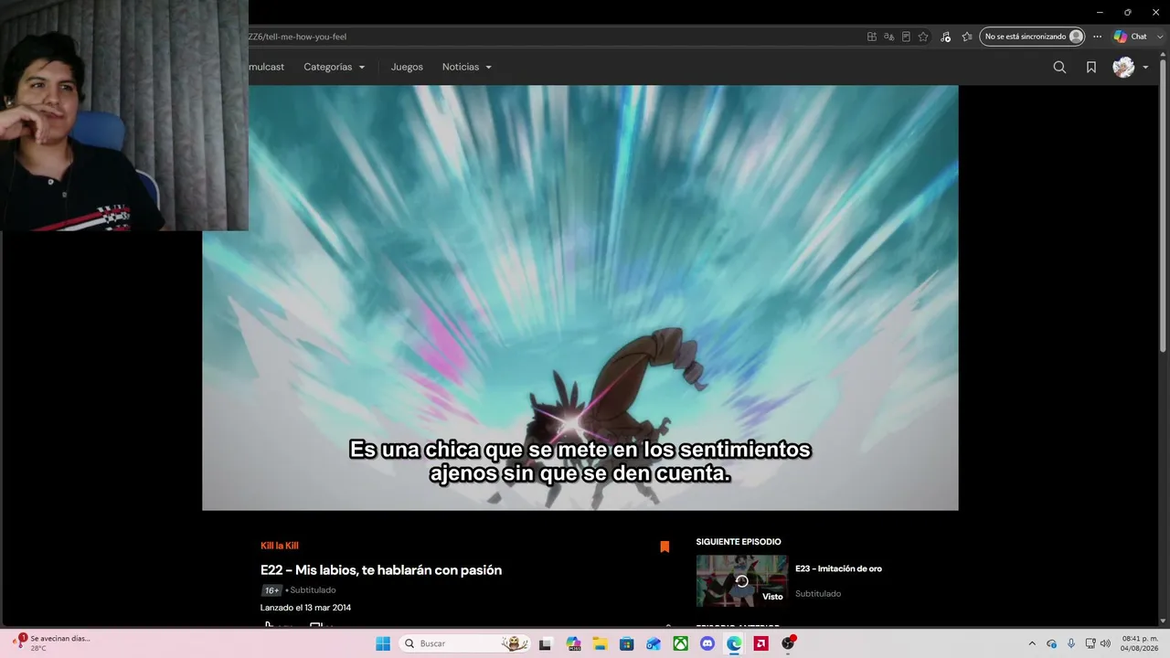
Task: Open OBS Studio from the taskbar
Action: 788,643
